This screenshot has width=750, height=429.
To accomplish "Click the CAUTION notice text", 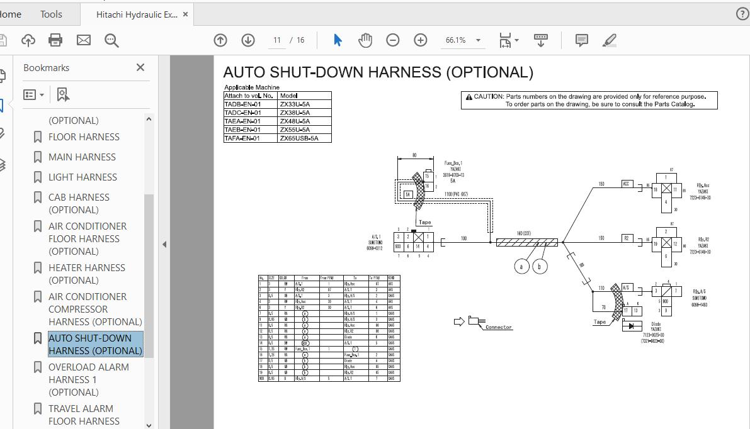I will point(589,100).
